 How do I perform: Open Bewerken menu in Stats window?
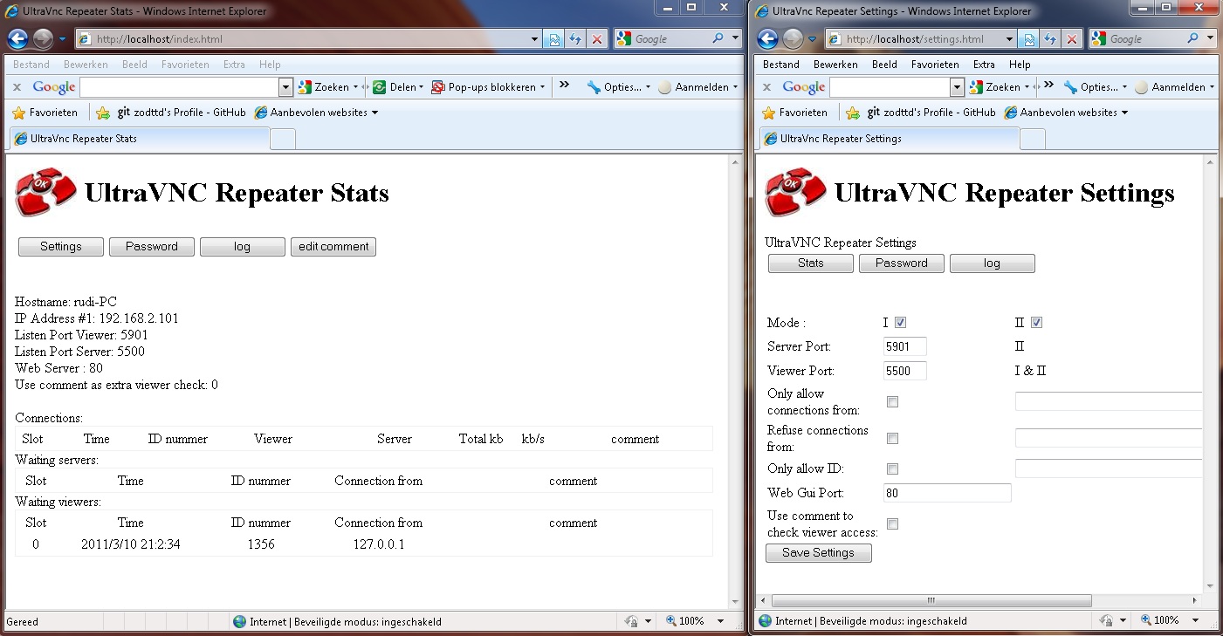(x=86, y=65)
